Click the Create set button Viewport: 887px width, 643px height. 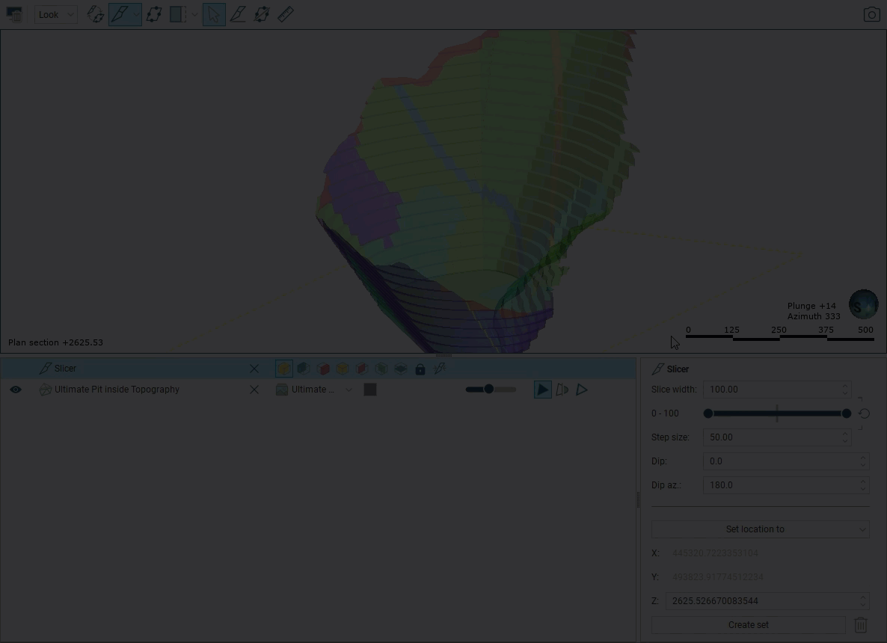pyautogui.click(x=748, y=625)
